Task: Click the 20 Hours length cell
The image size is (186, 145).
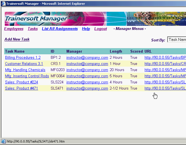Action: (117, 70)
